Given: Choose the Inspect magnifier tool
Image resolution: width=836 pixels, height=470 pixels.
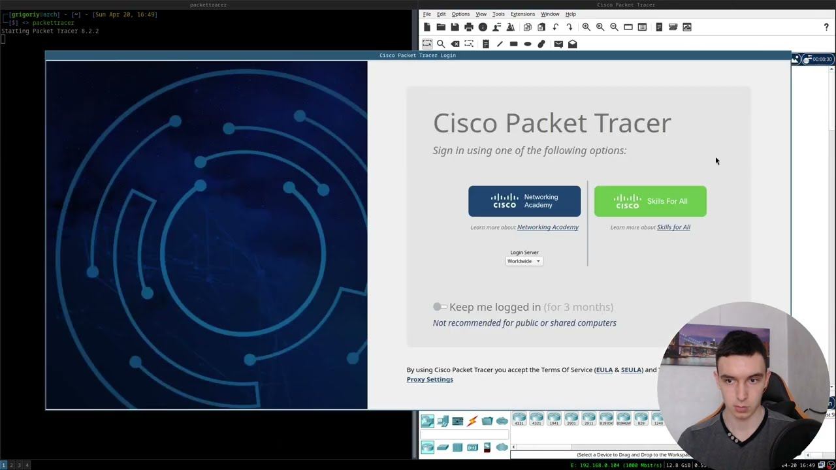Looking at the screenshot, I should tap(441, 44).
